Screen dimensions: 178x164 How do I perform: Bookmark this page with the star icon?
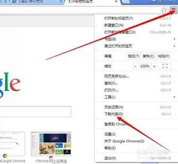coord(164,10)
